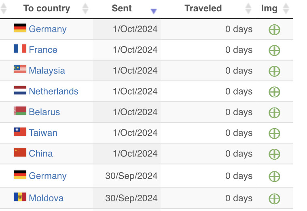Open the France country link
The width and height of the screenshot is (307, 211).
click(x=43, y=50)
